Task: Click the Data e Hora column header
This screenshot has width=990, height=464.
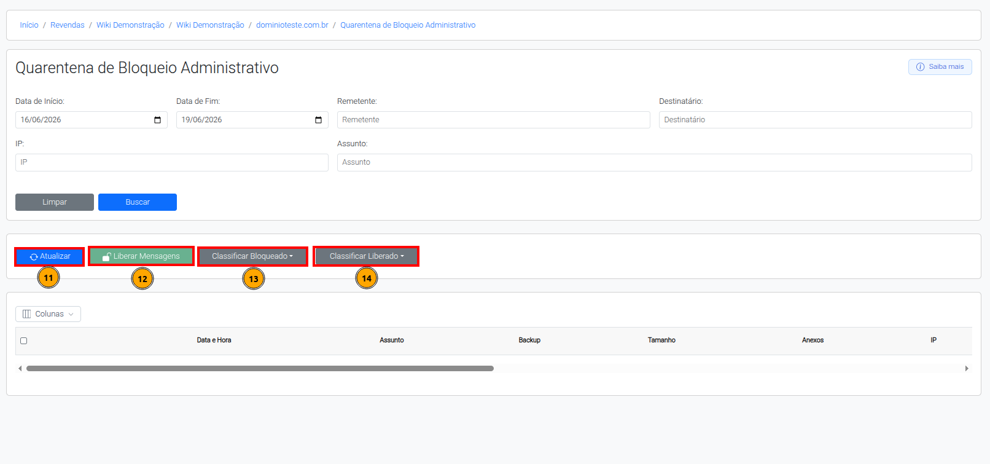Action: pos(214,340)
